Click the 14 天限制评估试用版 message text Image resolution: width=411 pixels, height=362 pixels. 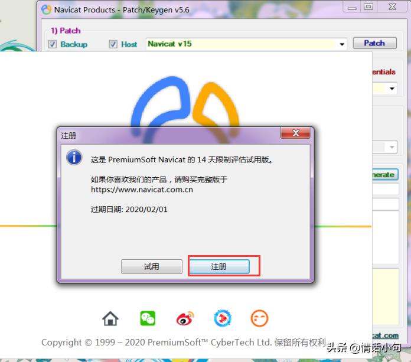click(182, 159)
